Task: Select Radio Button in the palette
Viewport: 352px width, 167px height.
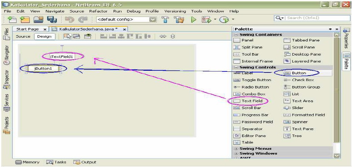Action: pyautogui.click(x=251, y=87)
